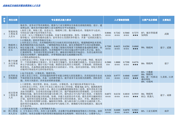Select region cell 南岸
Image resolution: width=177 pixels, height=118 pixels.
[x=167, y=111]
